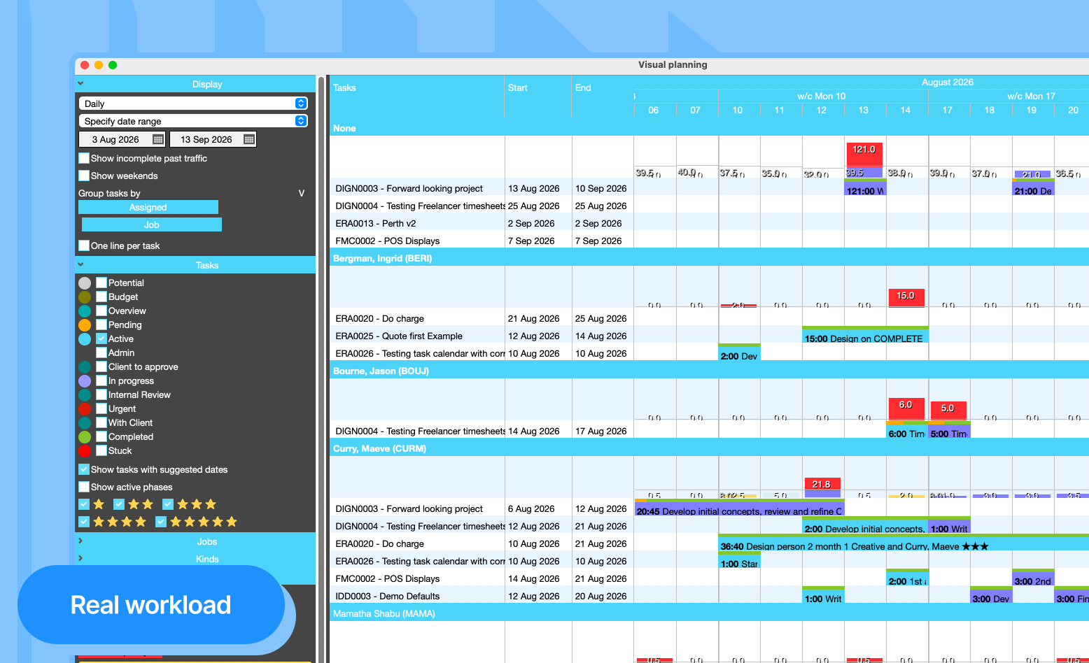
Task: Toggle the four-star rating filter checkbox
Action: tap(84, 522)
